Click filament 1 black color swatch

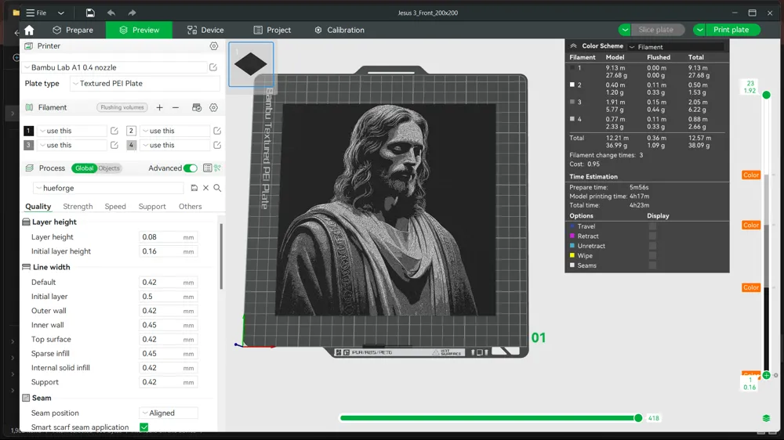point(28,131)
